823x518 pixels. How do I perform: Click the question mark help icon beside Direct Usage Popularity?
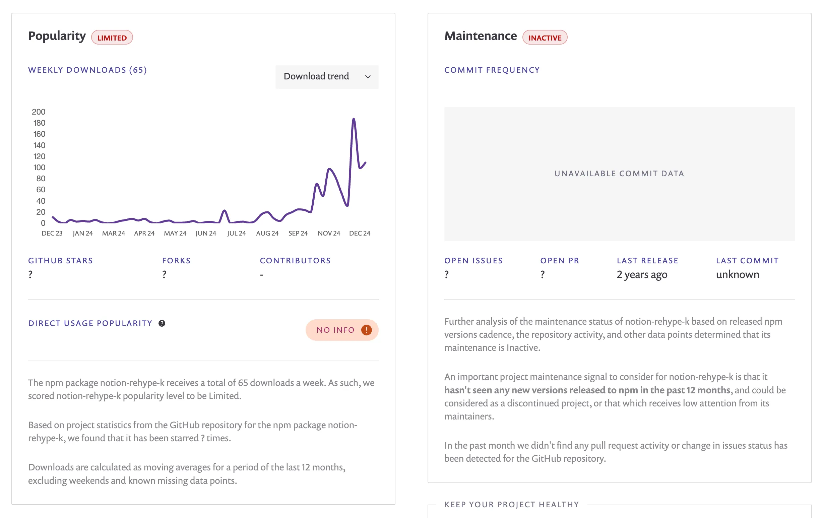pyautogui.click(x=162, y=323)
